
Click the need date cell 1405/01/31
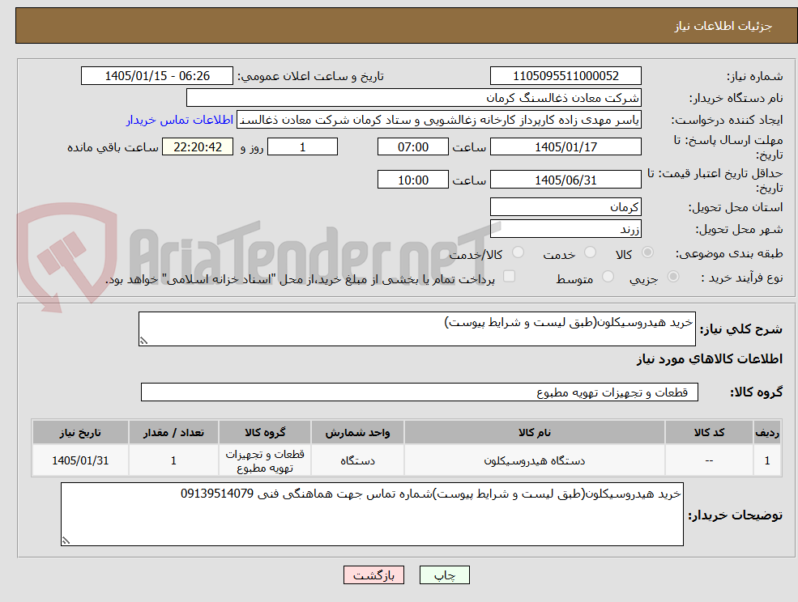click(x=80, y=460)
